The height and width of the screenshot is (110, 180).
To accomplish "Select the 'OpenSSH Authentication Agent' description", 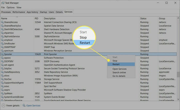I will [x=59, y=65].
